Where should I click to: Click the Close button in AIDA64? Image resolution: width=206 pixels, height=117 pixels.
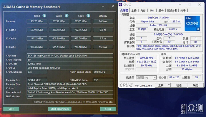coord(108,109)
